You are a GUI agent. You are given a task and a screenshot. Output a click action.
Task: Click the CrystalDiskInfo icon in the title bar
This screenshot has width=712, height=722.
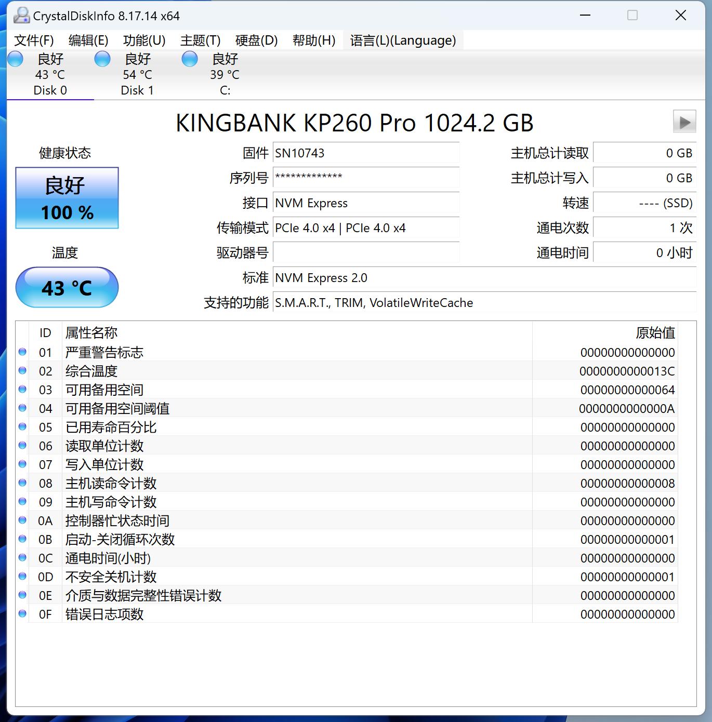pos(21,15)
